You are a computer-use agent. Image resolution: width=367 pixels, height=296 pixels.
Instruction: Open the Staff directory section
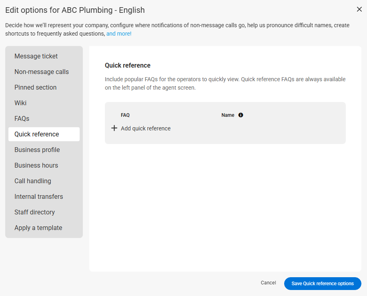pyautogui.click(x=34, y=212)
